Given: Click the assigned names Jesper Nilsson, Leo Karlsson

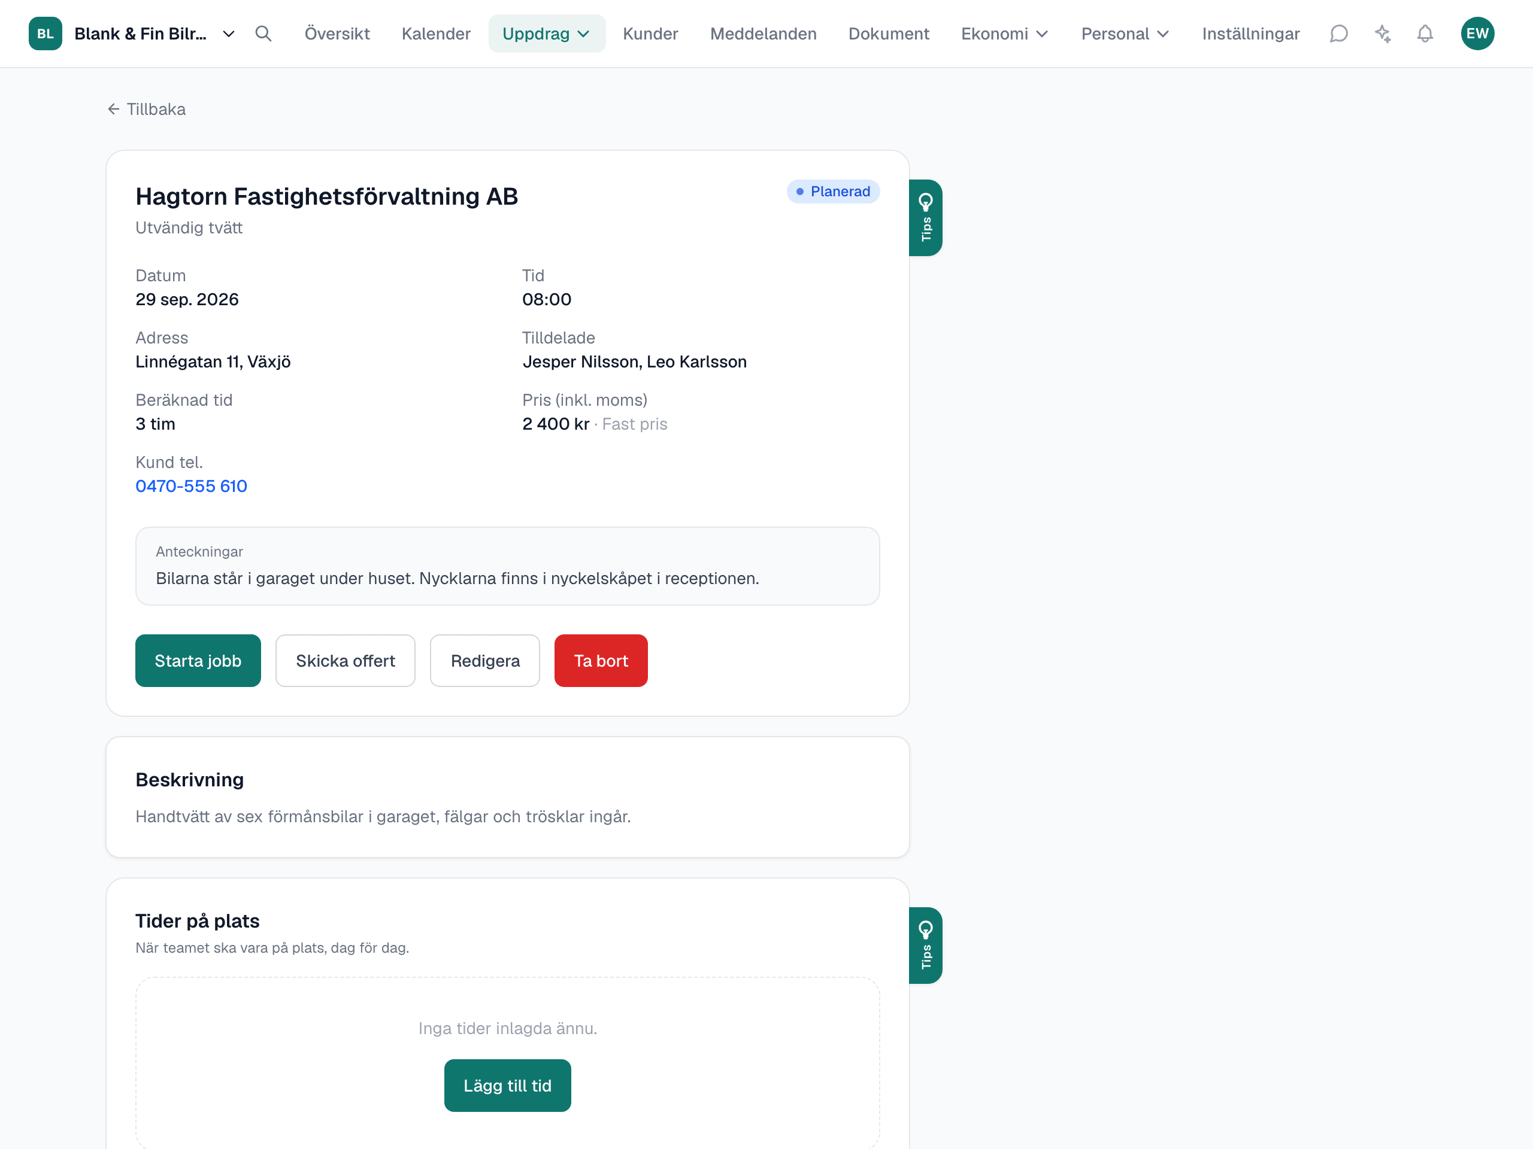Looking at the screenshot, I should (x=634, y=361).
